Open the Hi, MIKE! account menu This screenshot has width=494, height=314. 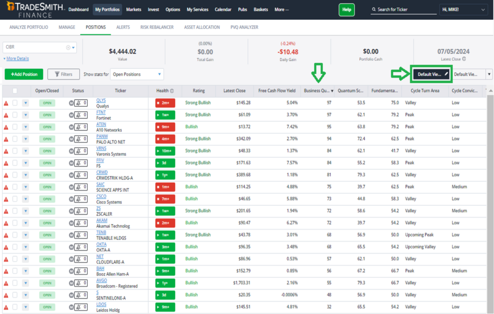463,10
